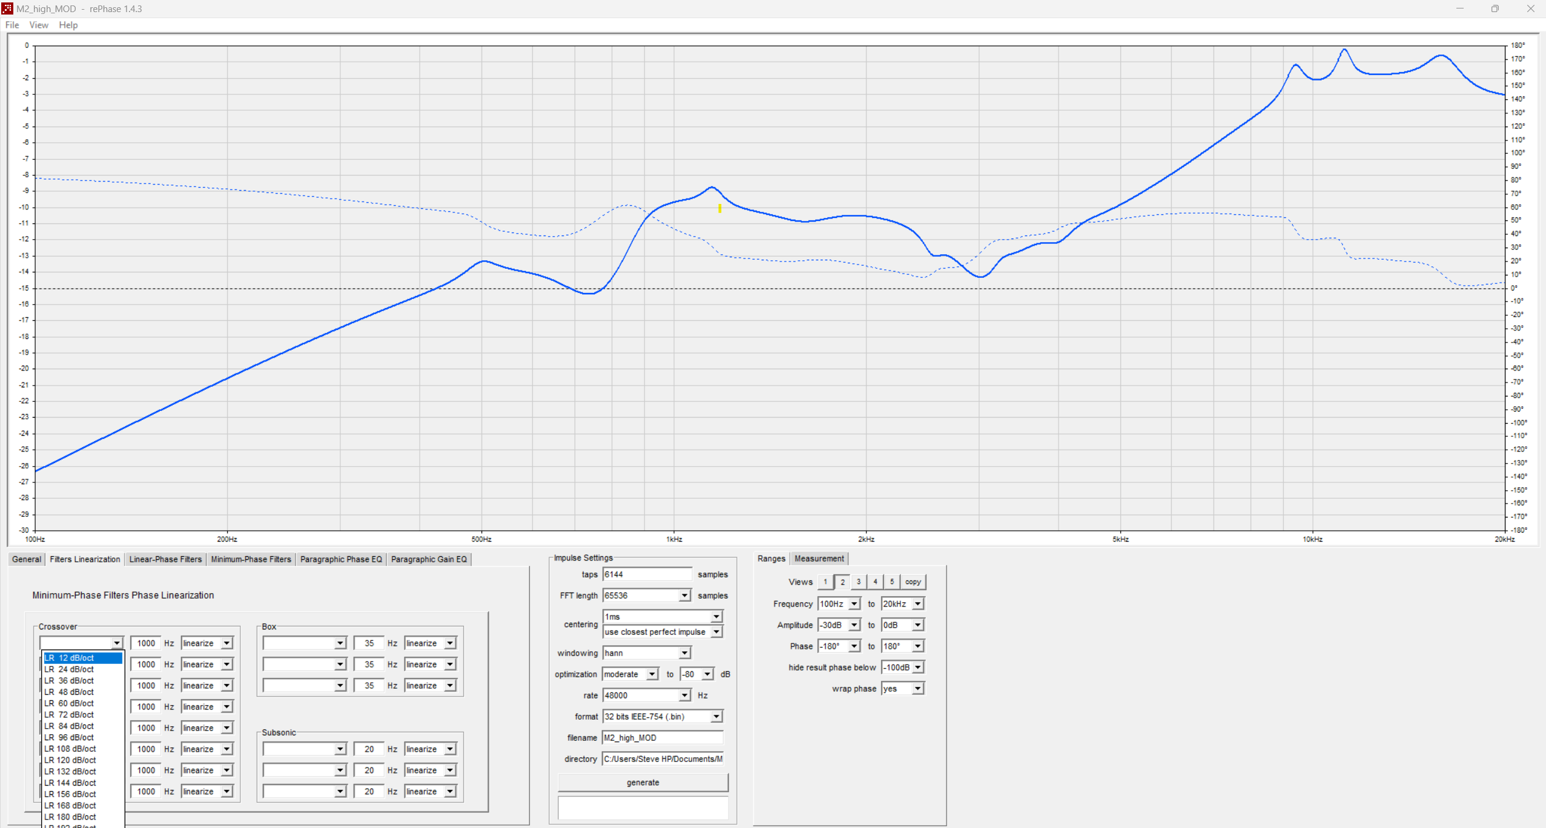Screen dimensions: 1546x828
Task: Click the copy button next to Views
Action: (x=913, y=582)
